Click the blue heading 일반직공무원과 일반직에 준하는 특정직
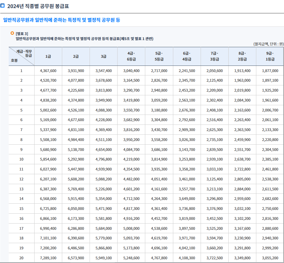The width and height of the screenshot is (284, 263). coord(62,20)
